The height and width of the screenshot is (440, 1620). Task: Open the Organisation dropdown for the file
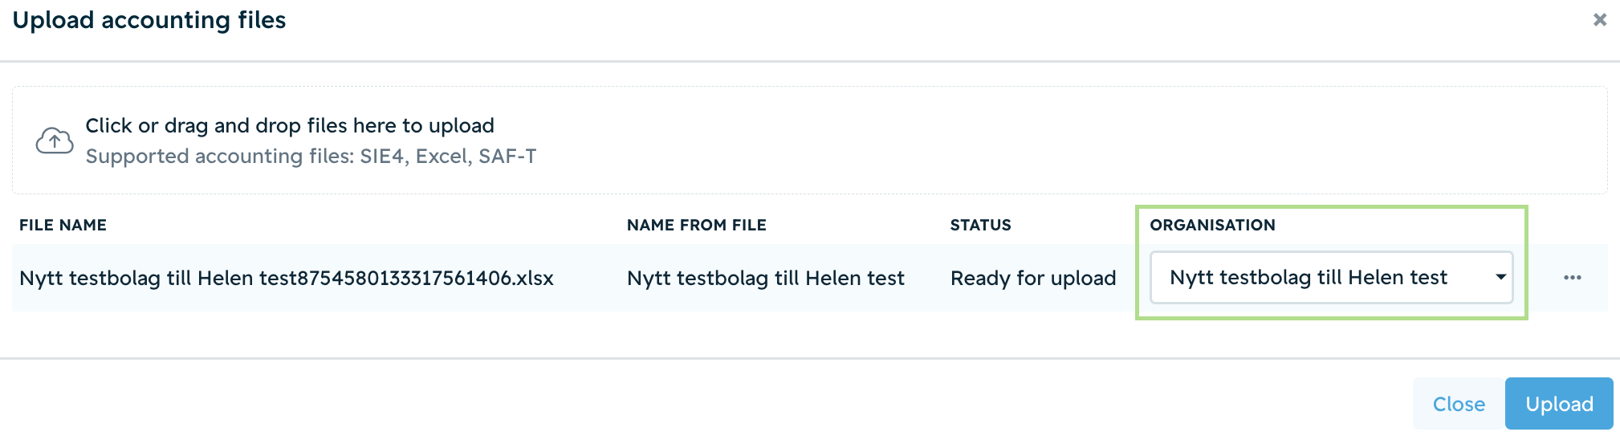point(1331,278)
